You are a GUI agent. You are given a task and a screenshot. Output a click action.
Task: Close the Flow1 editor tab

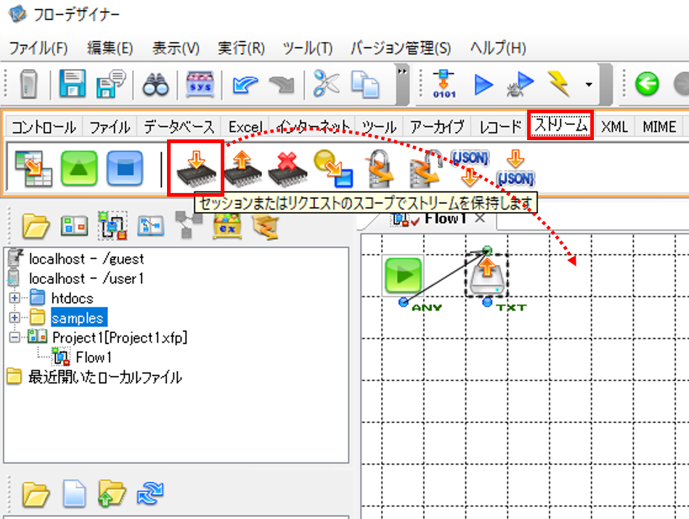tap(480, 218)
